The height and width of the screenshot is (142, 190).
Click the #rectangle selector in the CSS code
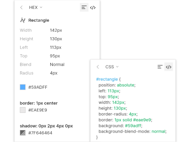107,79
